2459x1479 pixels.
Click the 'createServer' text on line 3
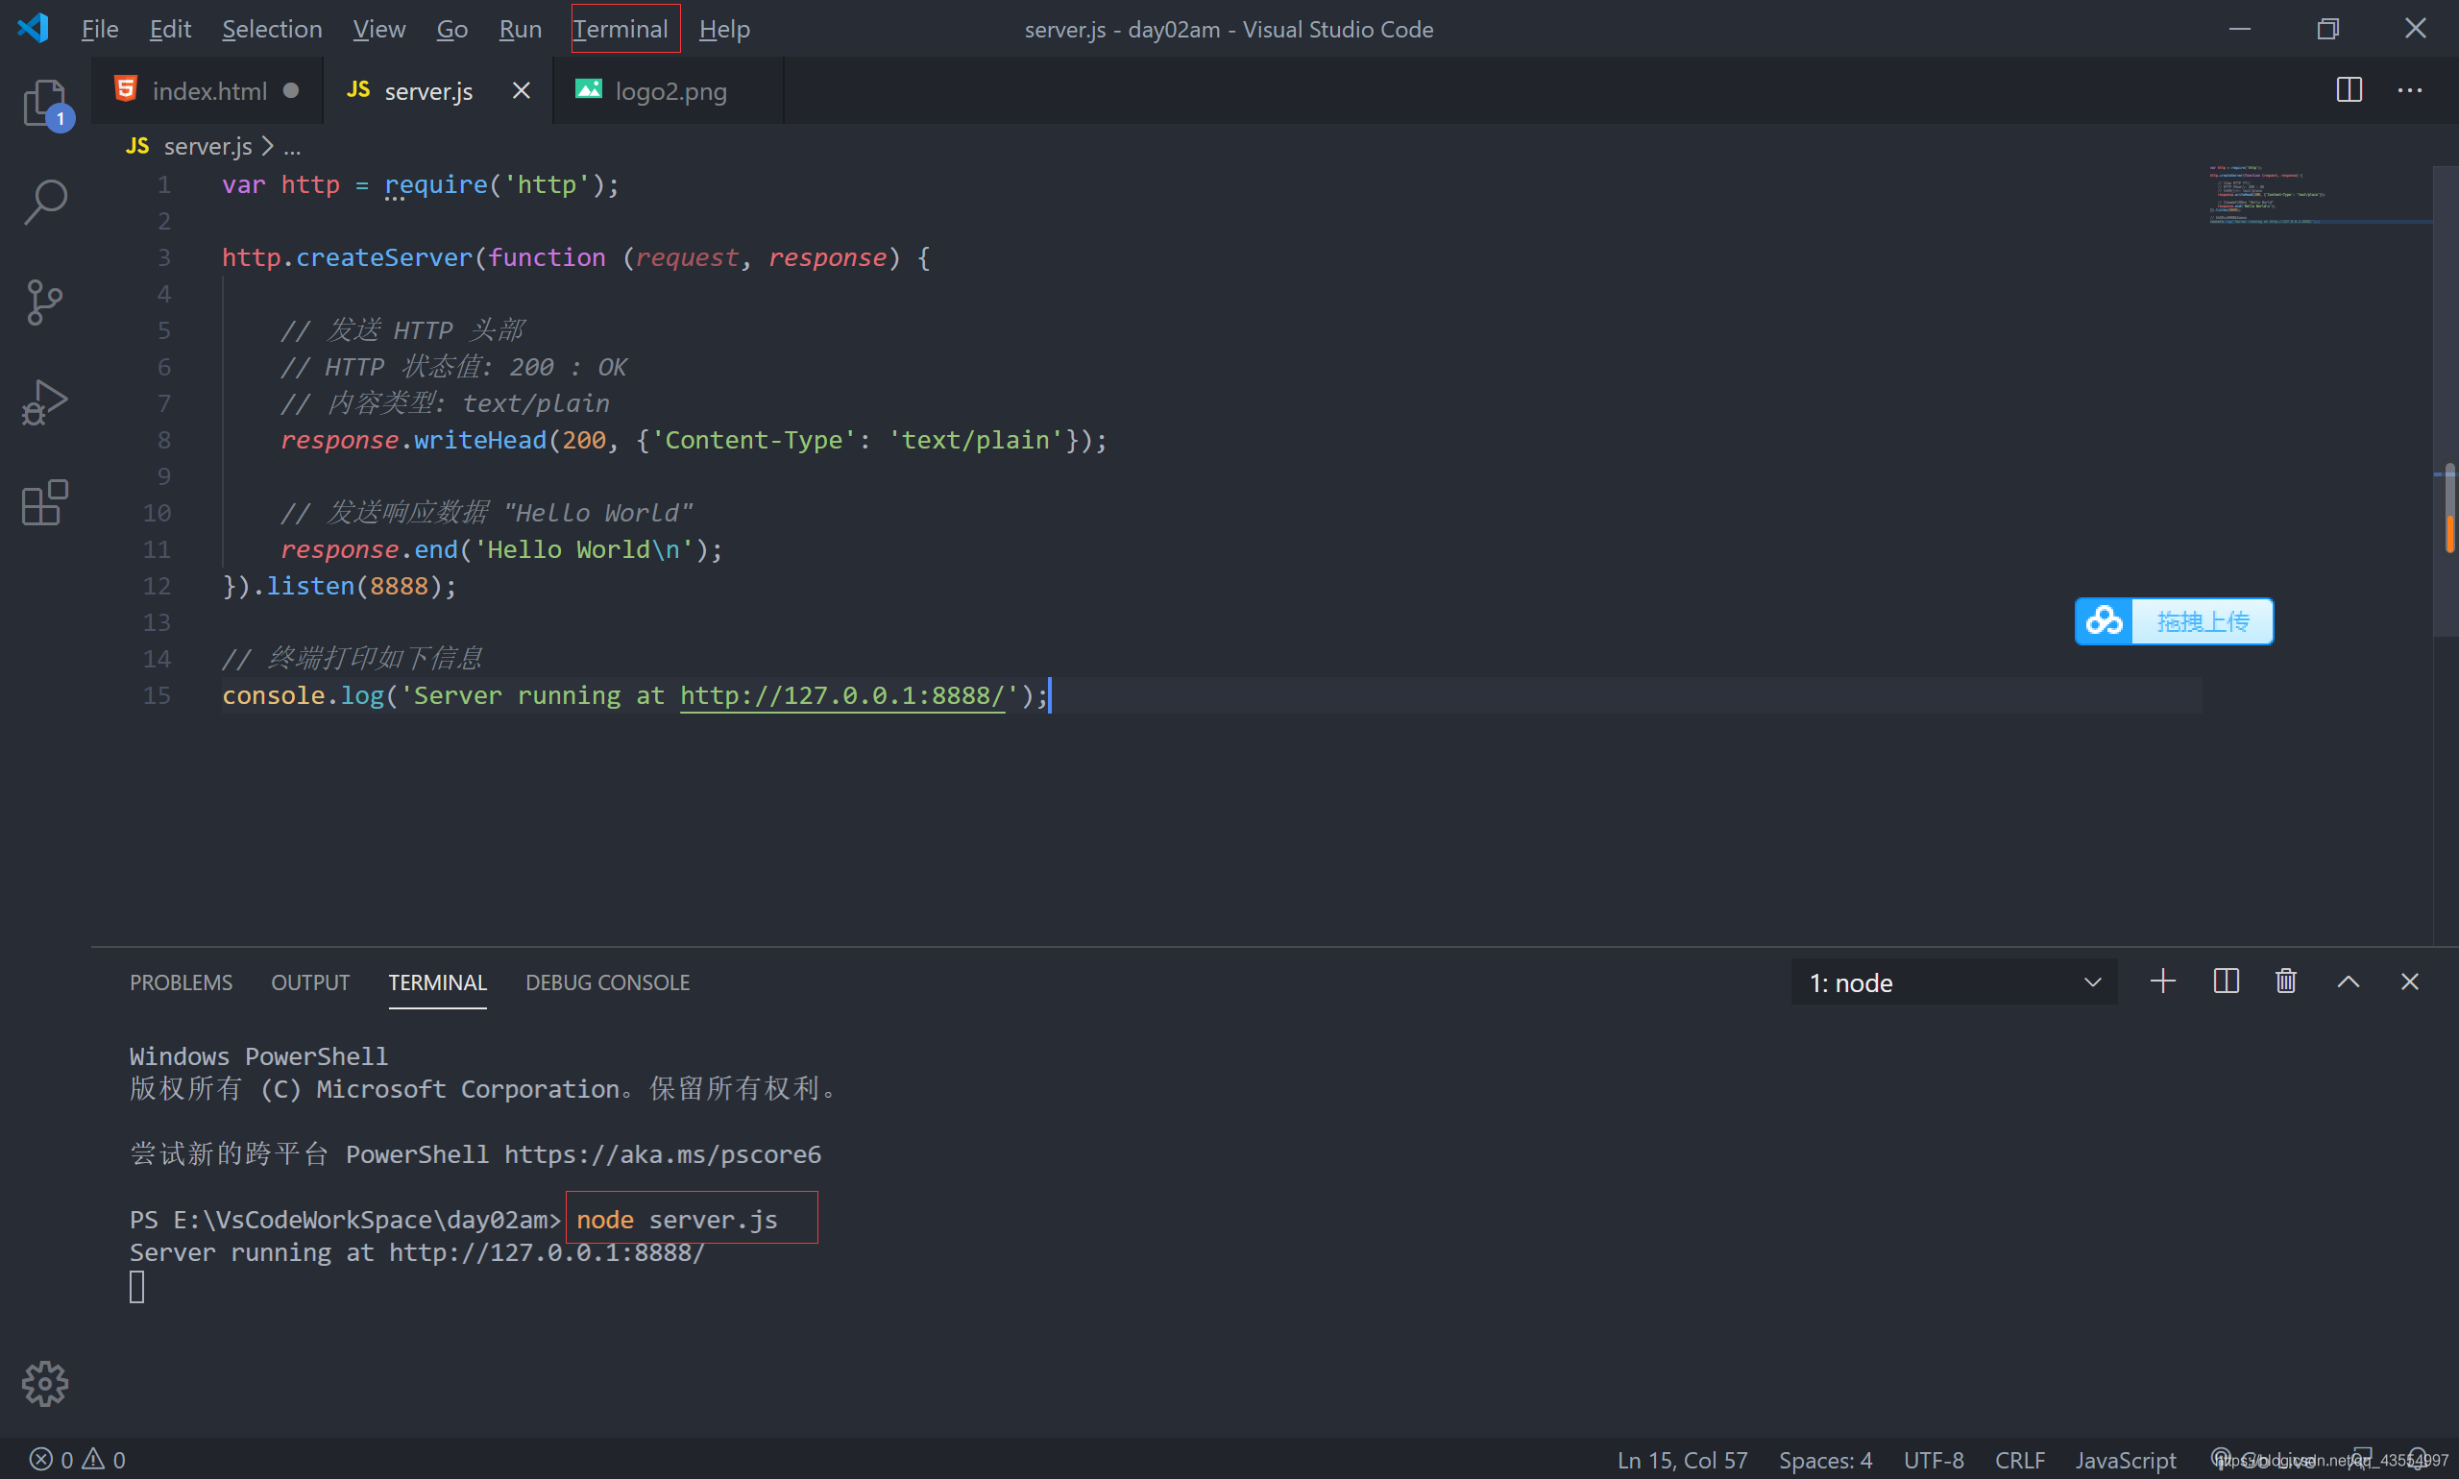pyautogui.click(x=384, y=258)
